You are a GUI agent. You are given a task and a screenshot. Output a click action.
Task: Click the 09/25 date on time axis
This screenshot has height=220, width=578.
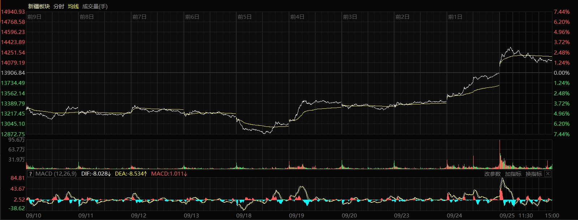(507, 216)
